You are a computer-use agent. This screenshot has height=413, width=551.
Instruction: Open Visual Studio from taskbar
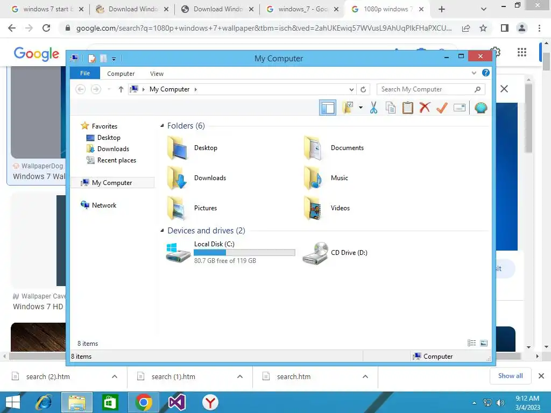pyautogui.click(x=176, y=402)
